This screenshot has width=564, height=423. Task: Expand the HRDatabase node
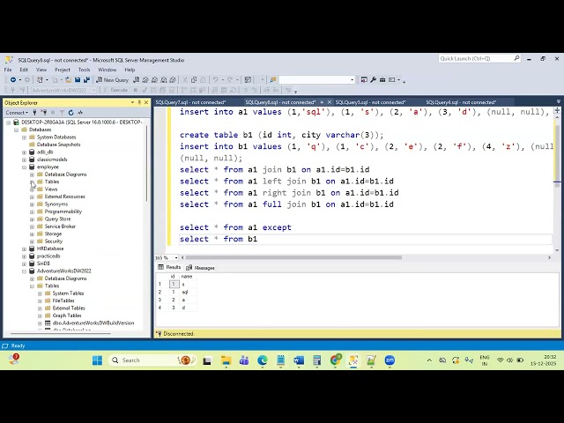click(25, 249)
